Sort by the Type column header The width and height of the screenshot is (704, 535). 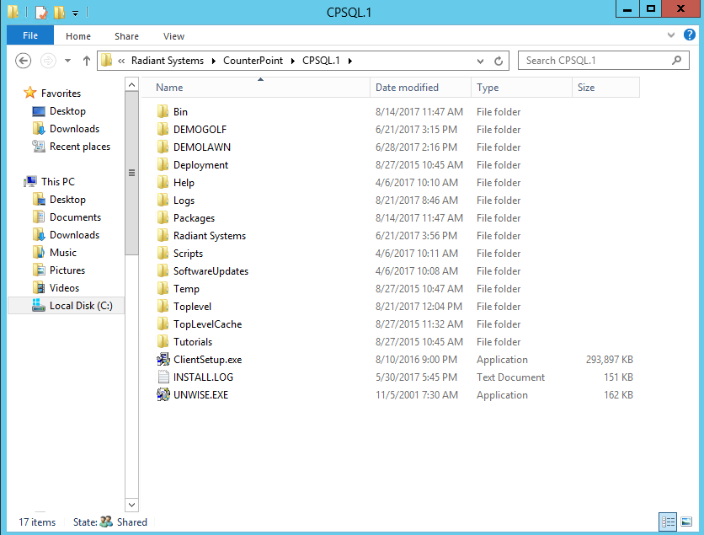(x=522, y=87)
